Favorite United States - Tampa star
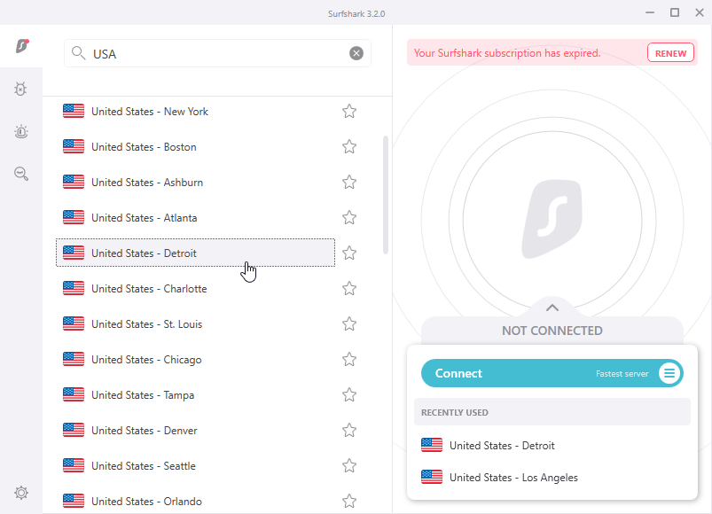This screenshot has height=514, width=712. point(349,394)
